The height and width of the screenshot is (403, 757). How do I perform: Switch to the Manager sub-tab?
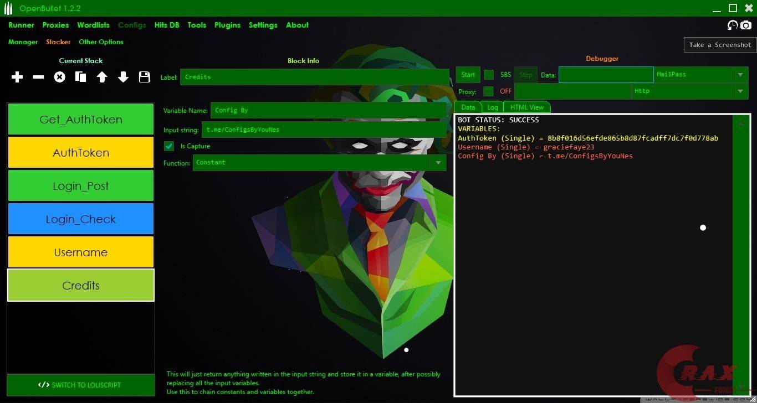click(x=23, y=42)
